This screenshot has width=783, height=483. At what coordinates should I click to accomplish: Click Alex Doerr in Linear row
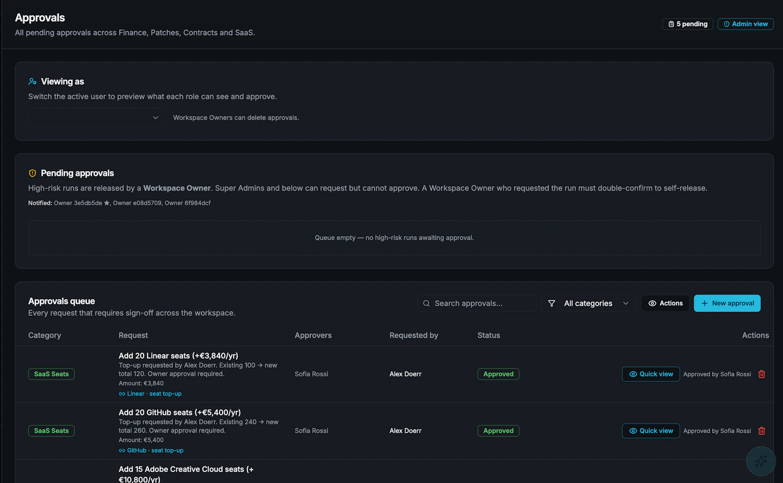[x=406, y=374]
